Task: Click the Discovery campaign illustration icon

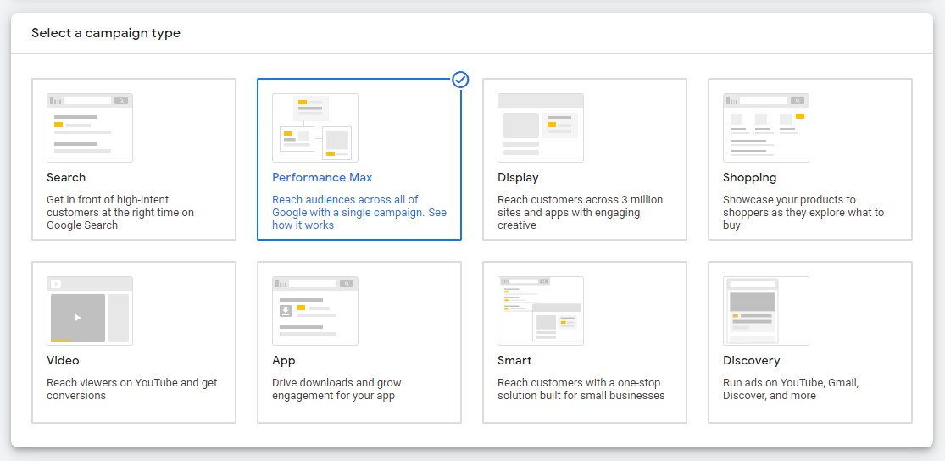Action: click(766, 311)
